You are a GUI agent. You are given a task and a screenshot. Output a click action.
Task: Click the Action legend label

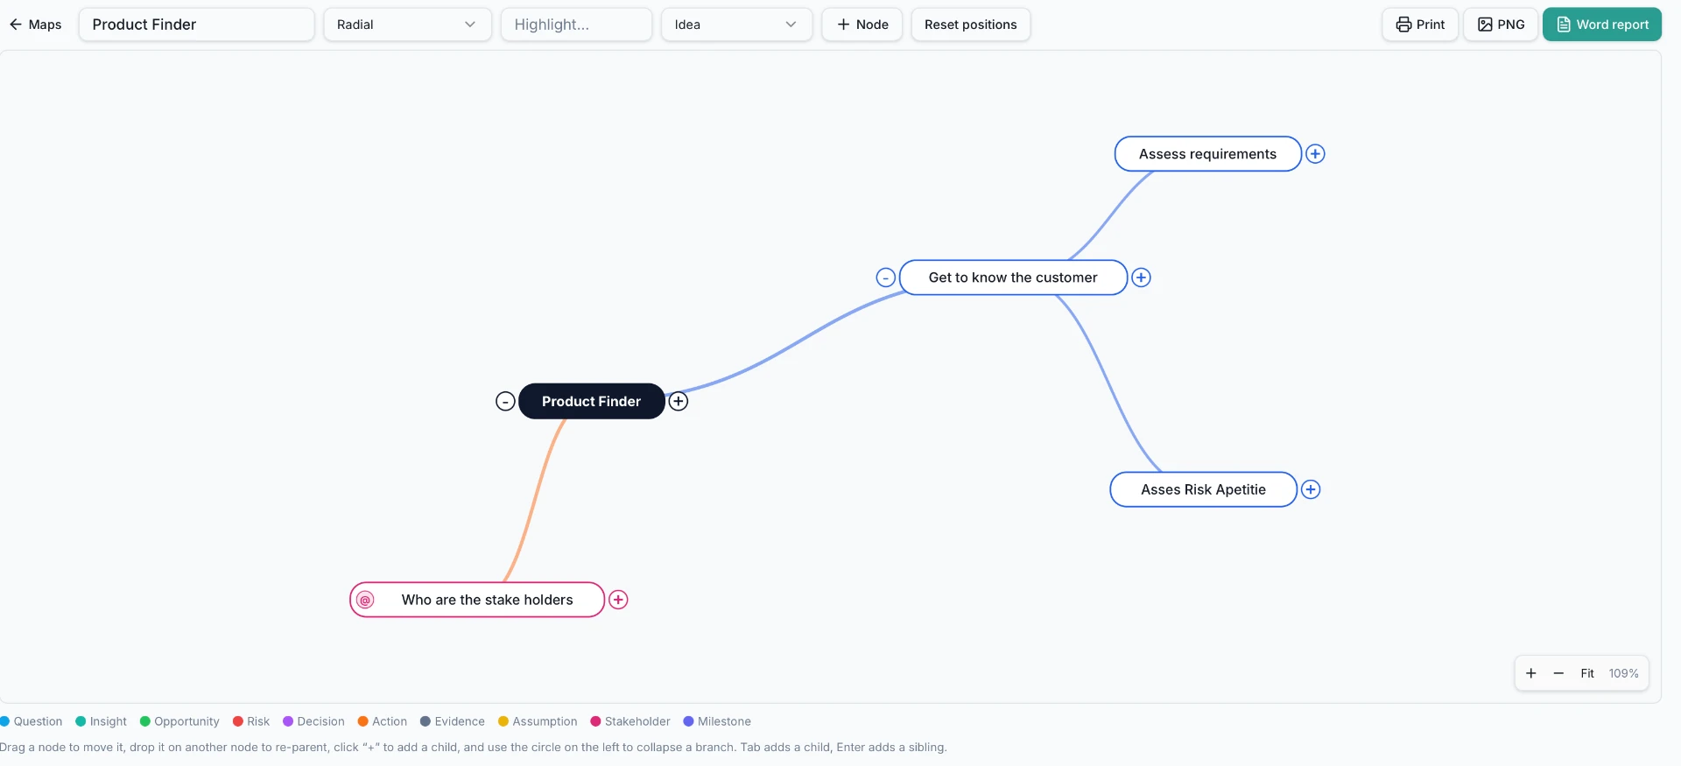tap(390, 721)
